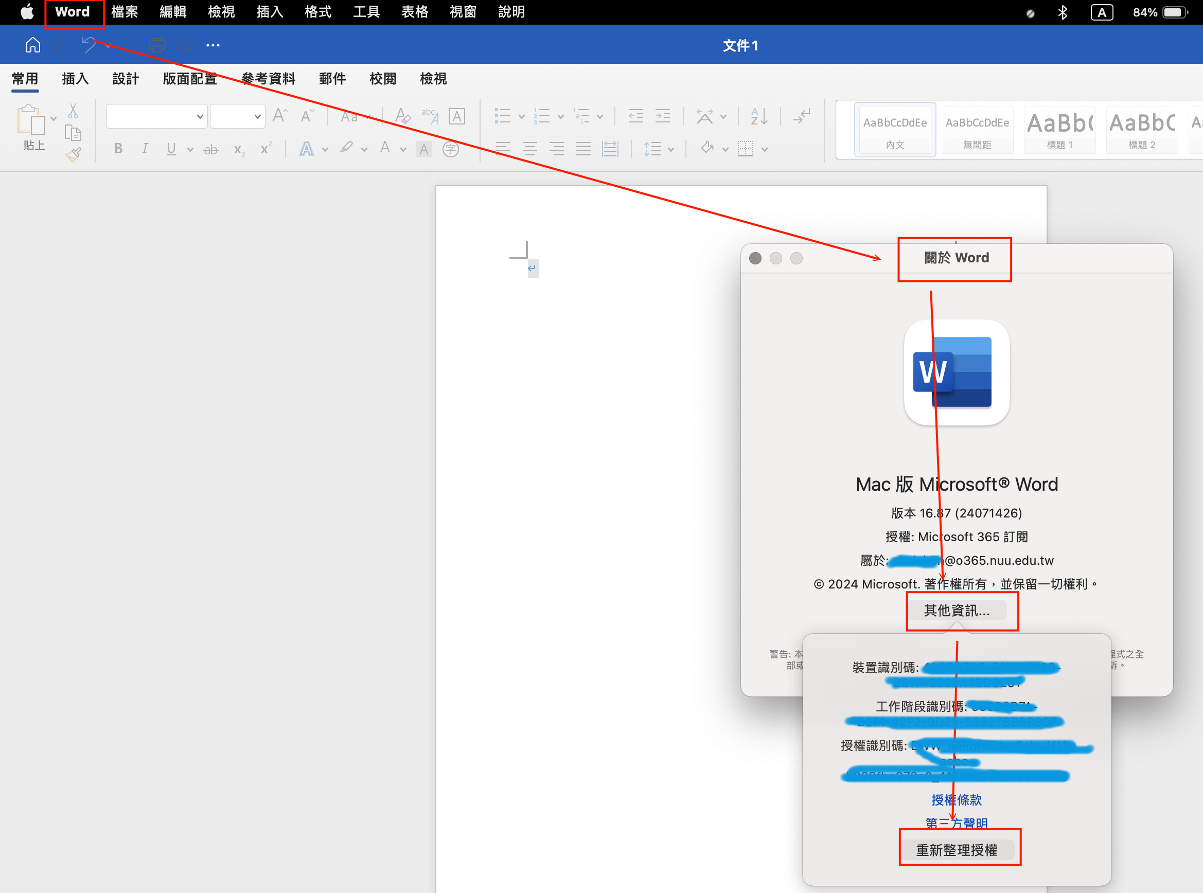Screen dimensions: 1203x893
Task: Click the line spacing icon
Action: 652,149
